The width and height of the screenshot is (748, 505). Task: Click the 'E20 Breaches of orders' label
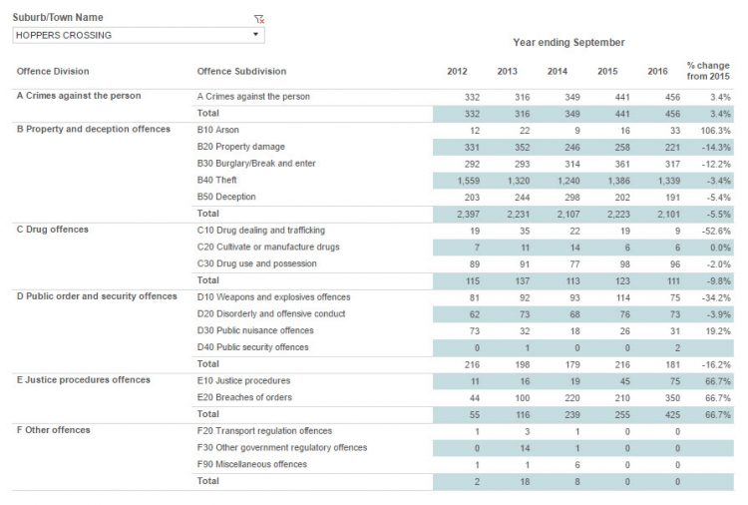(x=245, y=397)
